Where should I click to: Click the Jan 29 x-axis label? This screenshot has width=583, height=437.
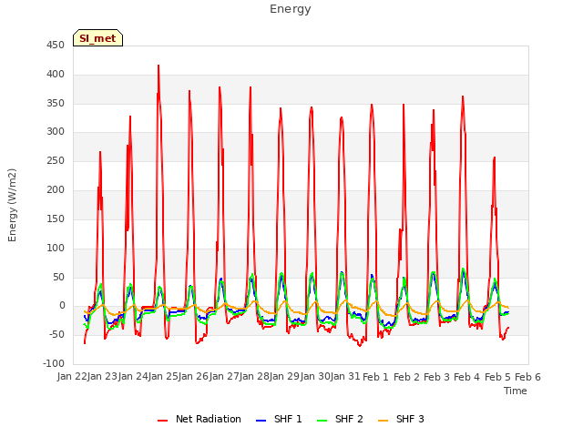tap(285, 377)
